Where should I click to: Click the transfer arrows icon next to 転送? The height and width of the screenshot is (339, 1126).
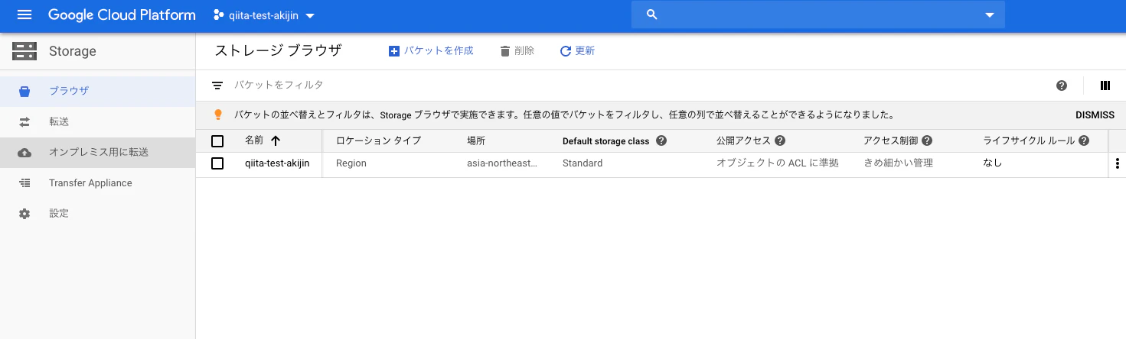pyautogui.click(x=24, y=121)
